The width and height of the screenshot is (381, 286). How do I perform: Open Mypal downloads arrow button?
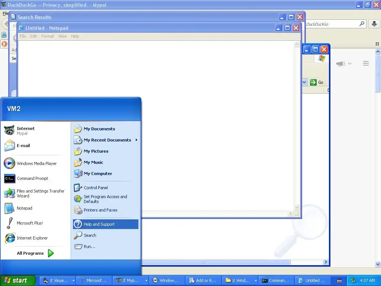(374, 24)
